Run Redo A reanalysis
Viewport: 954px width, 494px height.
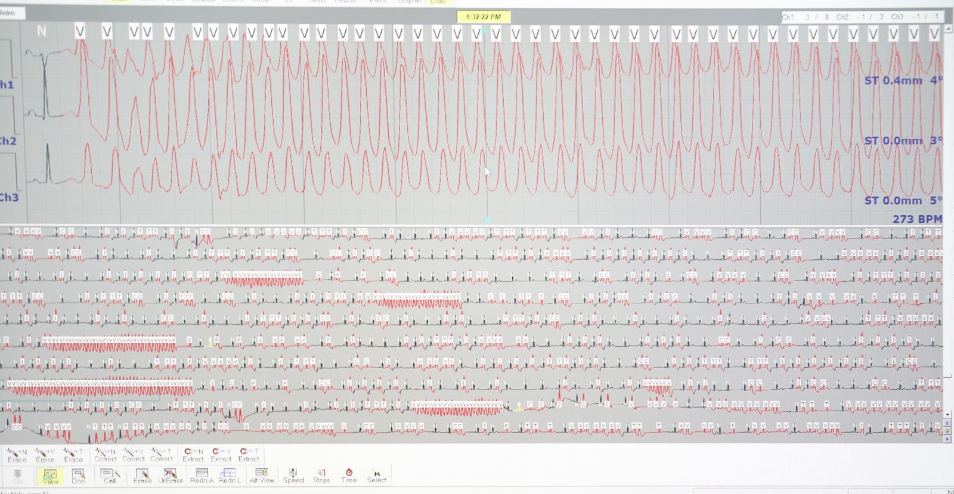202,476
